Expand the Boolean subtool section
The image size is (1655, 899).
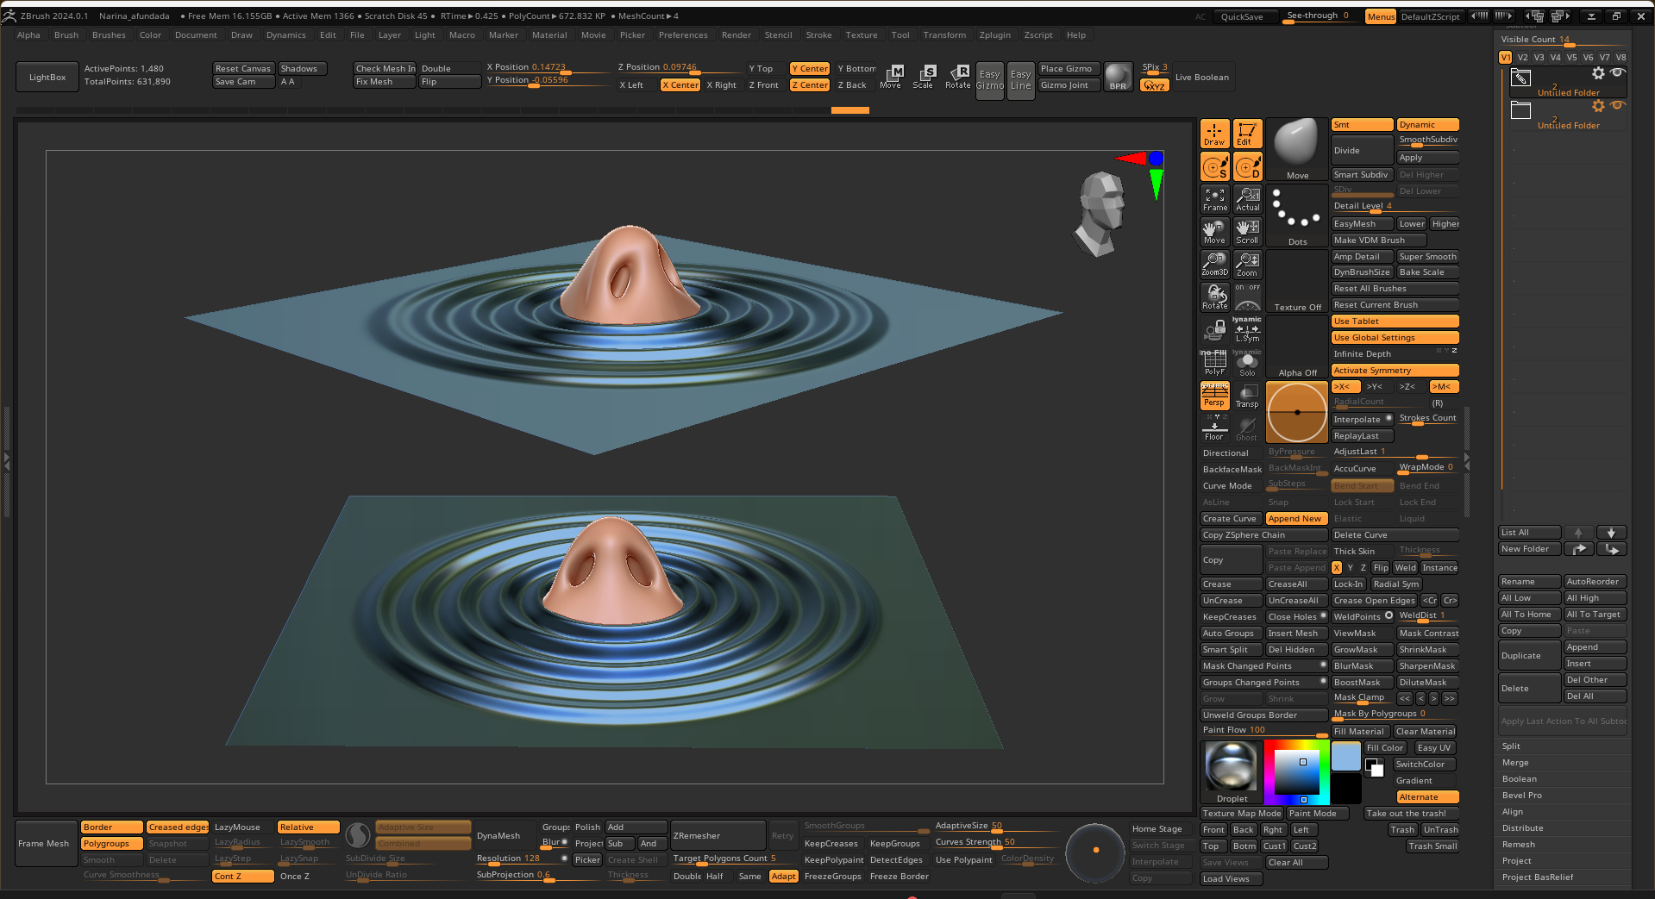point(1520,779)
